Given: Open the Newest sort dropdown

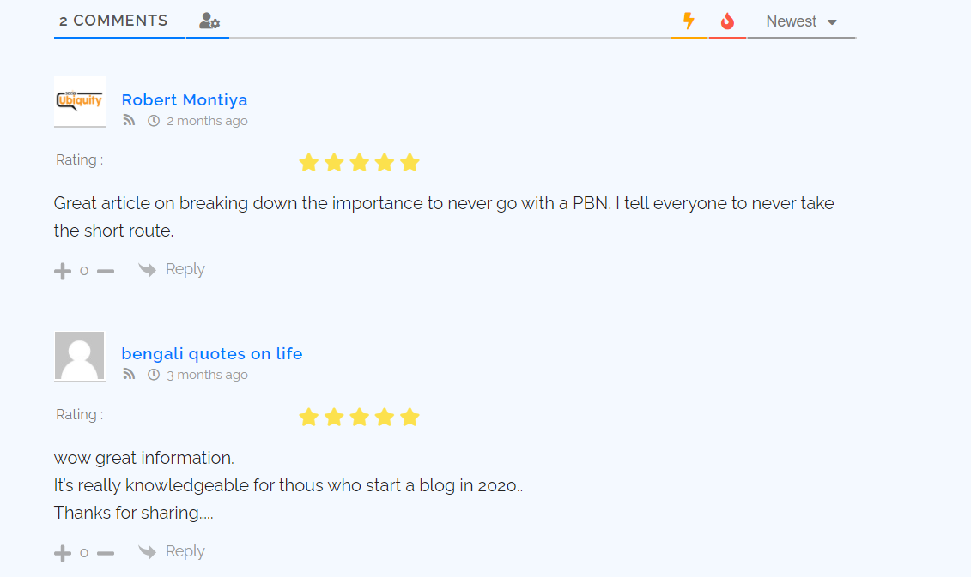Looking at the screenshot, I should click(801, 21).
